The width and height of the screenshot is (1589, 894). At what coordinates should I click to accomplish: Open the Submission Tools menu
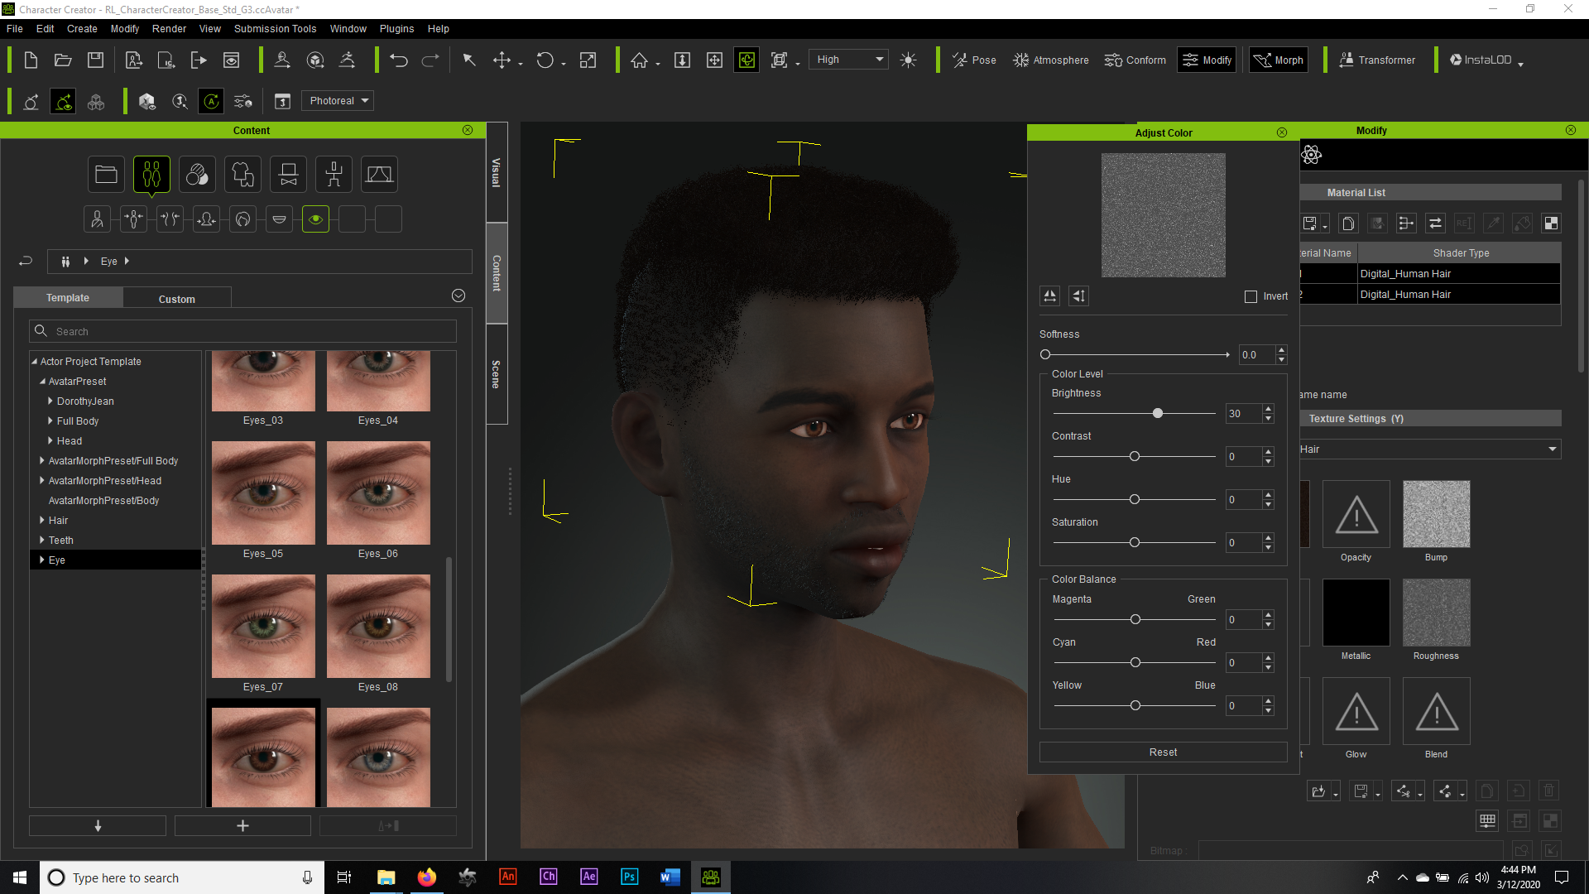pyautogui.click(x=275, y=28)
